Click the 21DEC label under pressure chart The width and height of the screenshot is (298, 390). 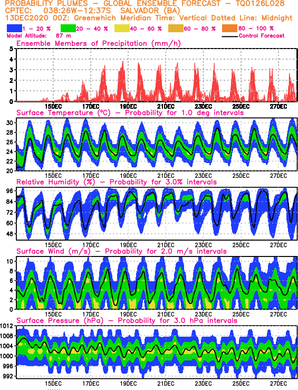coord(166,383)
